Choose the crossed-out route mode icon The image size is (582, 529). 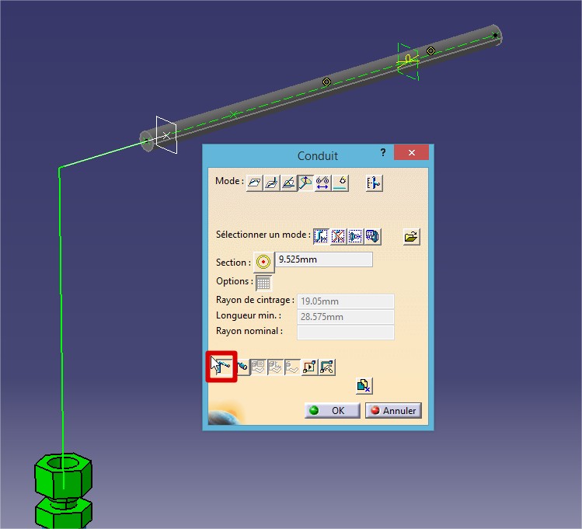point(338,236)
